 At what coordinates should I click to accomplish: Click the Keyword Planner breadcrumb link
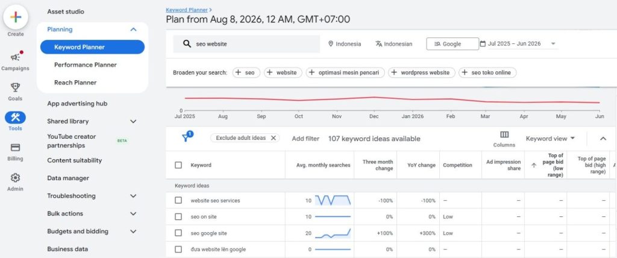coord(187,10)
